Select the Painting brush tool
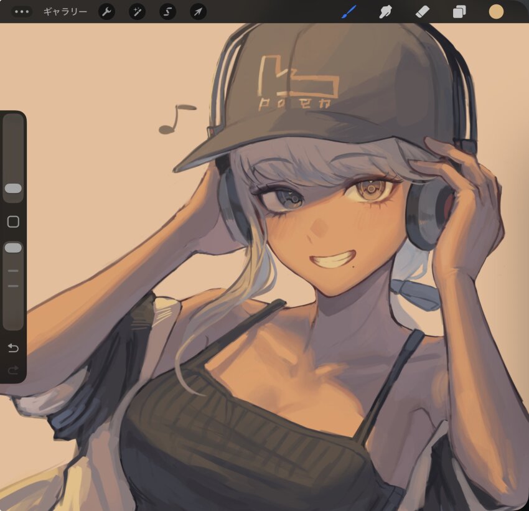Viewport: 529px width, 511px height. (x=348, y=11)
